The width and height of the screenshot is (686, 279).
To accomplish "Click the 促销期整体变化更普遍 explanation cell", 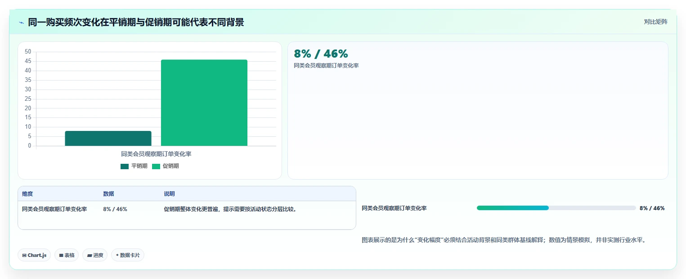I will pos(230,209).
